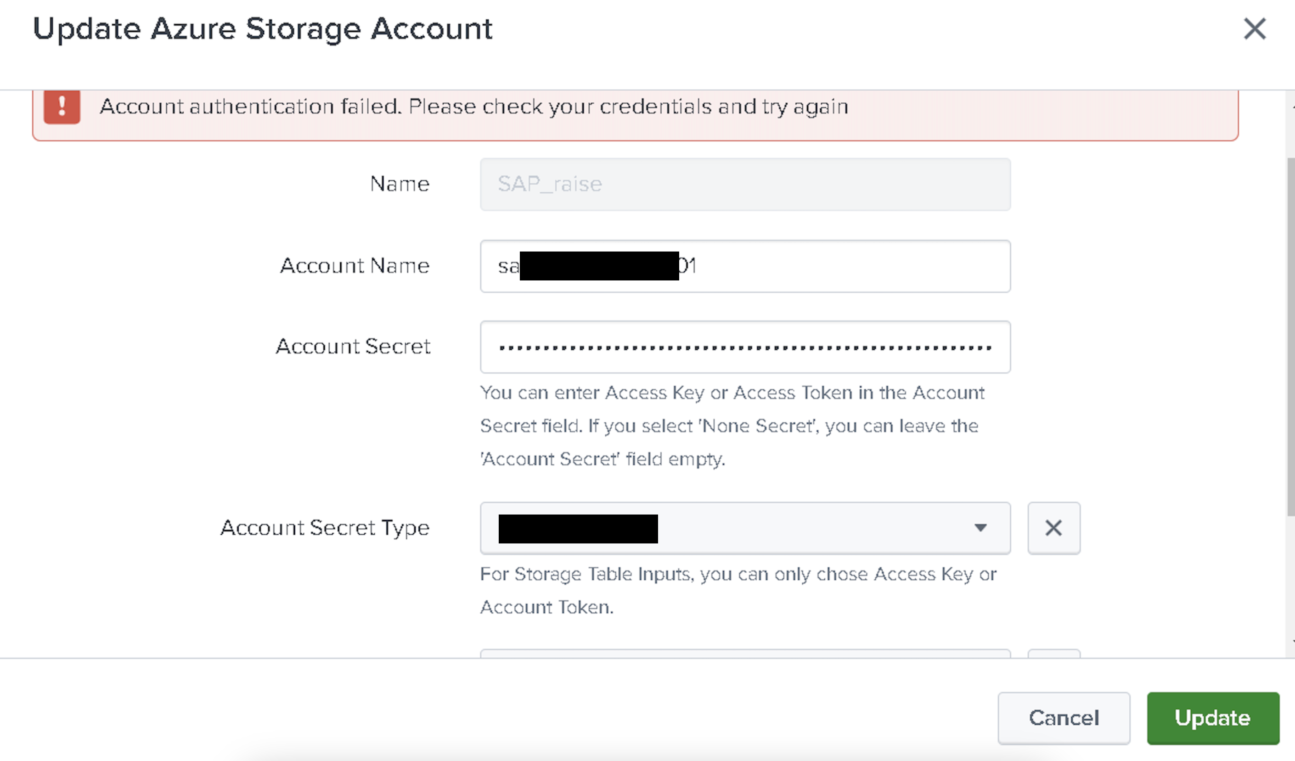
Task: Focus the Account Name text field
Action: tap(843, 266)
